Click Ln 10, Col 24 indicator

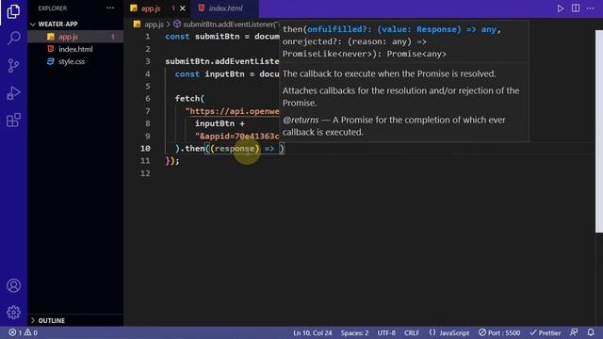point(312,332)
